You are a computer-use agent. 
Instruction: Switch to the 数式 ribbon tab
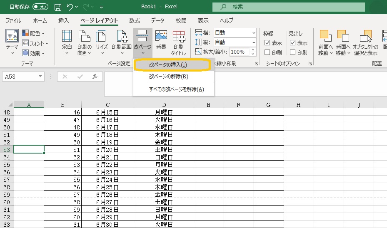pyautogui.click(x=135, y=20)
